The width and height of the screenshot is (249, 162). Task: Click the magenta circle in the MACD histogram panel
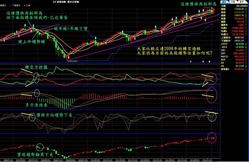[x=211, y=93]
